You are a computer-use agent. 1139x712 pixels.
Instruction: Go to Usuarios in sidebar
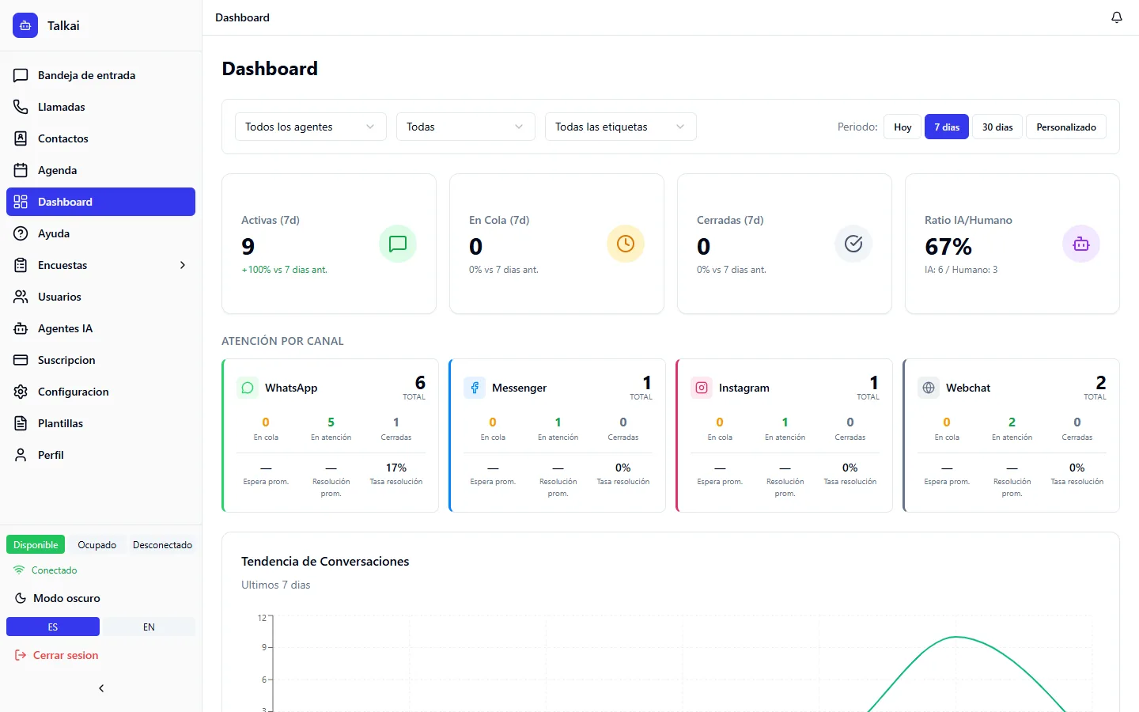pyautogui.click(x=100, y=297)
